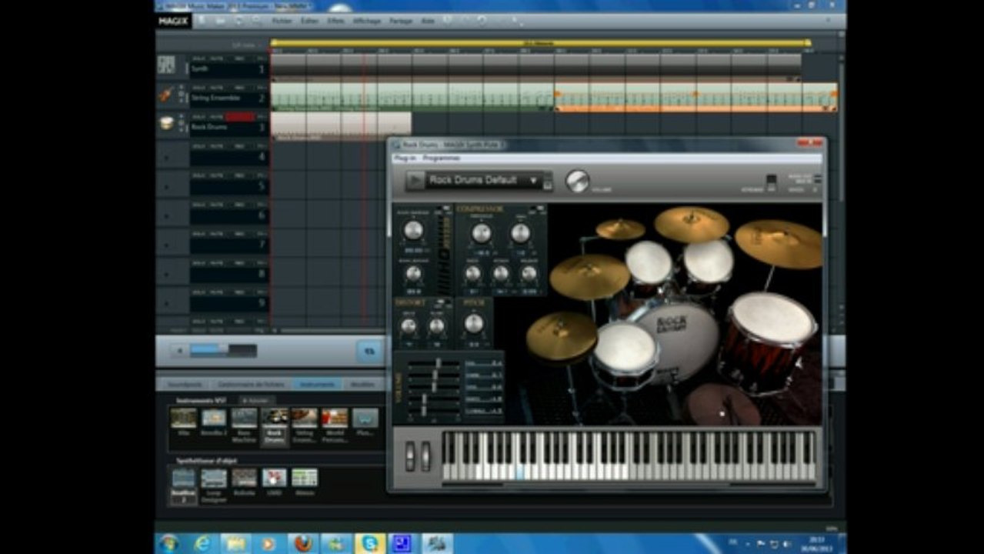Click the blue button right of transport bar
The height and width of the screenshot is (554, 984).
click(x=370, y=351)
